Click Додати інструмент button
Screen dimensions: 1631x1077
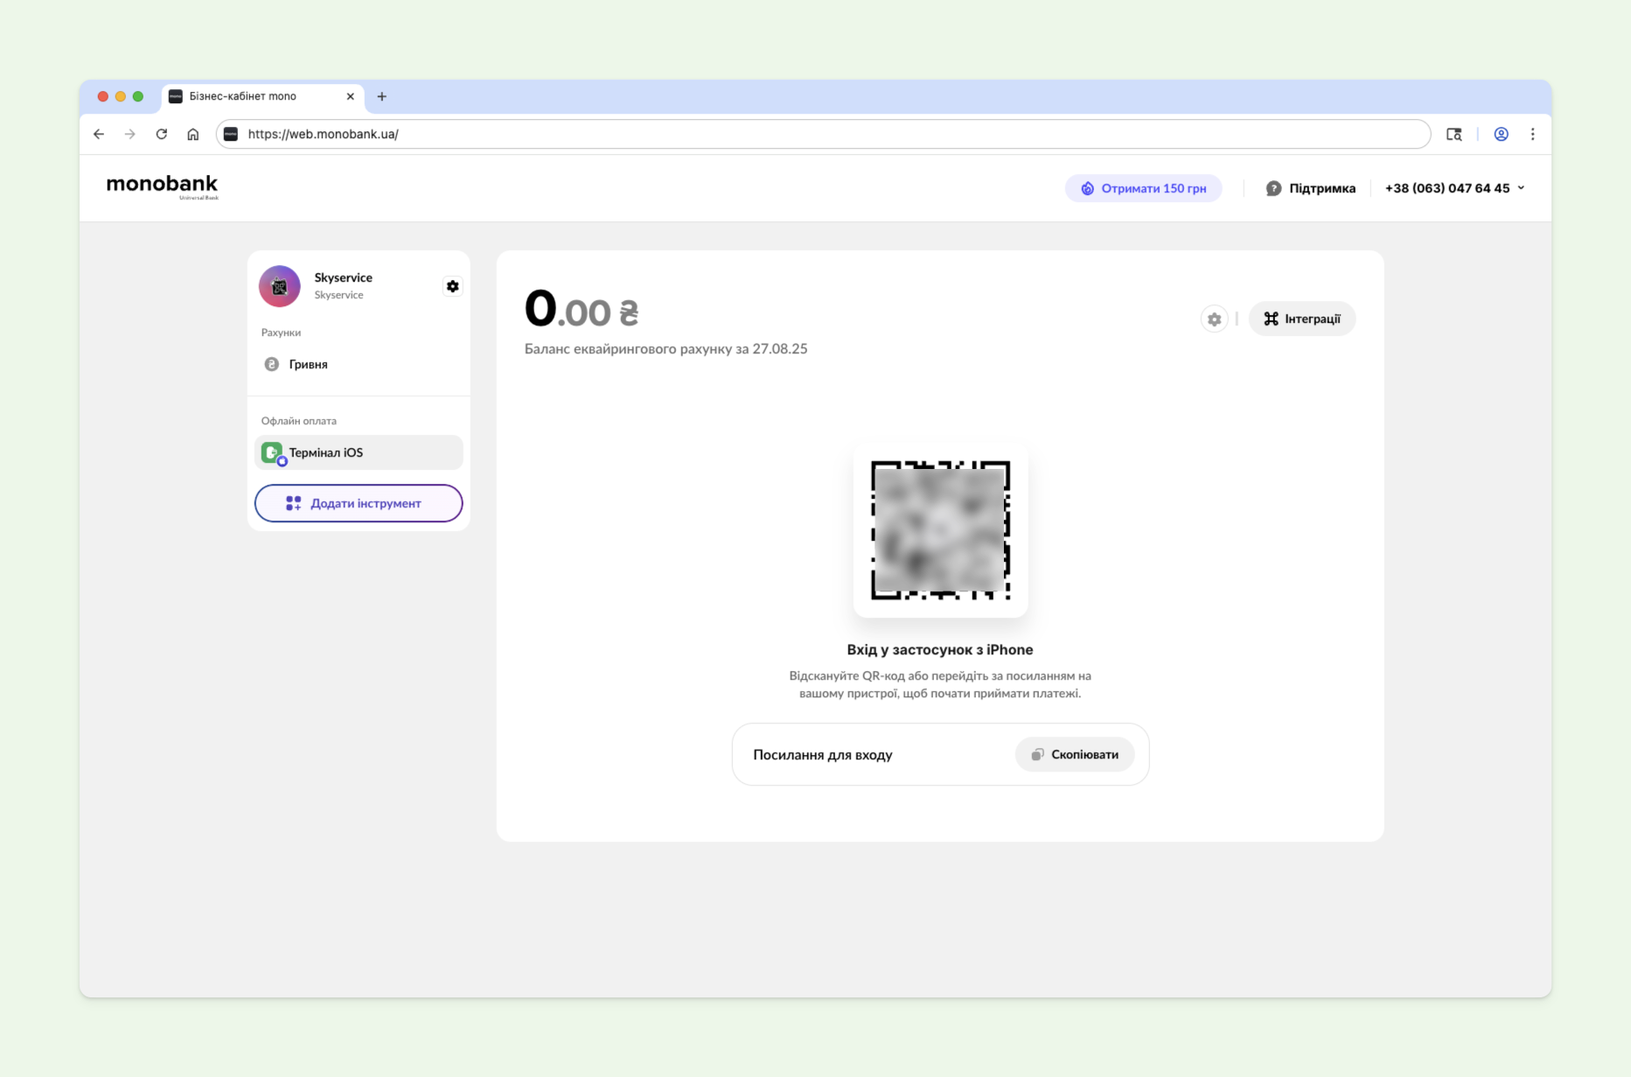pos(359,503)
